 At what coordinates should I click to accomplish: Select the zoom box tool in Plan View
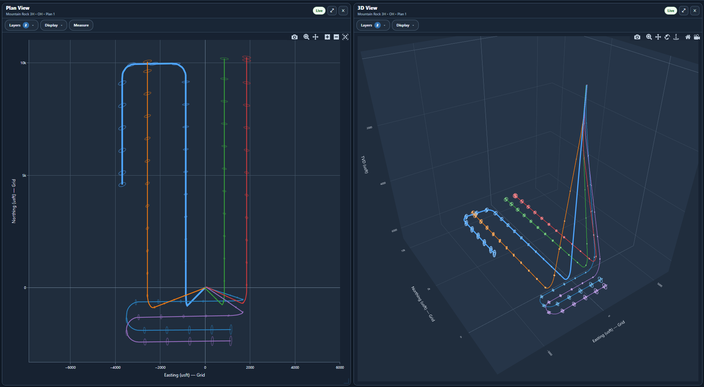click(x=307, y=37)
